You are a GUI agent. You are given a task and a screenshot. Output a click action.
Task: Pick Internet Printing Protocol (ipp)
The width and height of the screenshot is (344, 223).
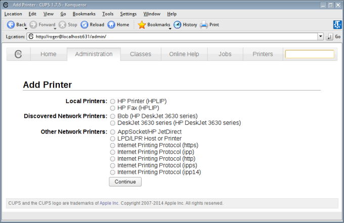click(x=112, y=152)
